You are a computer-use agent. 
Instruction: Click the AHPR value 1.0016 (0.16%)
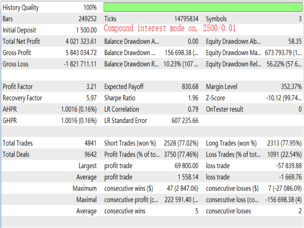79,109
